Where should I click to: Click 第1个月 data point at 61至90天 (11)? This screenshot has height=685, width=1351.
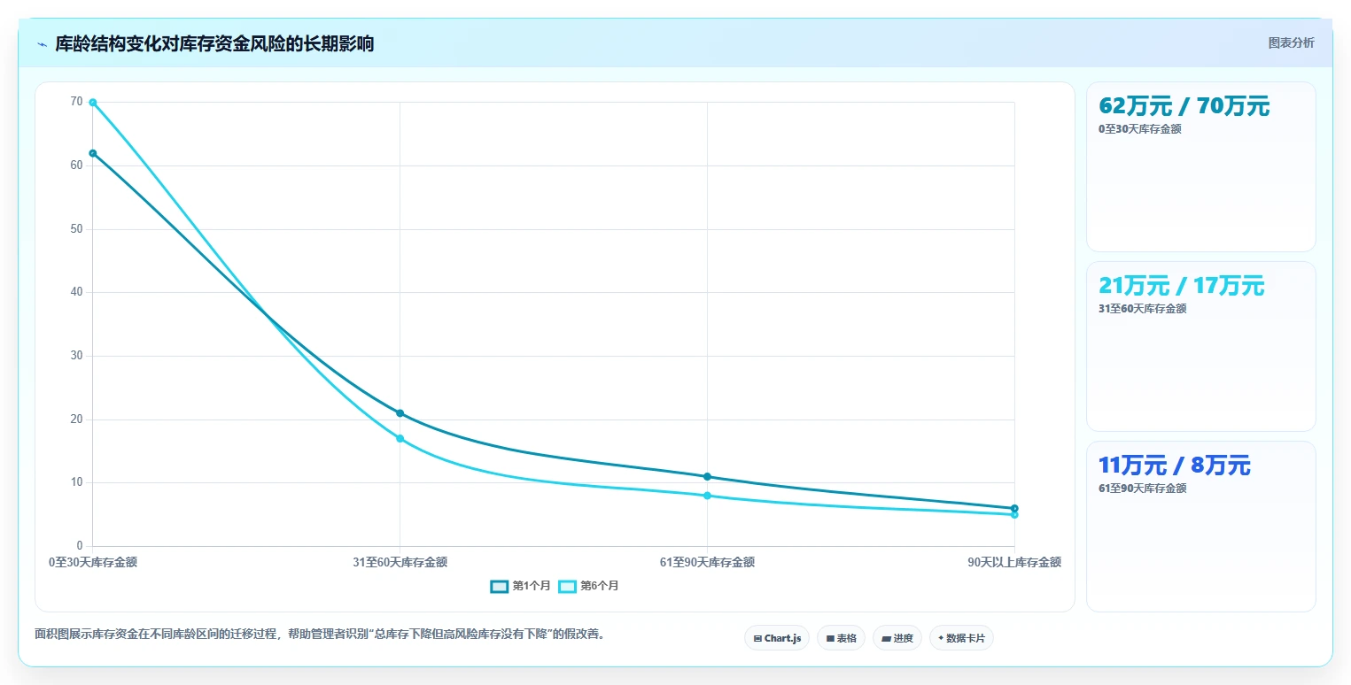pyautogui.click(x=707, y=476)
